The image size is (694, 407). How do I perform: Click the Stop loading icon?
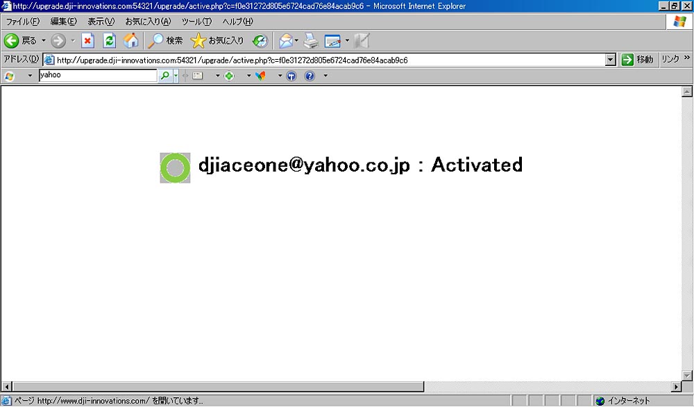click(87, 41)
